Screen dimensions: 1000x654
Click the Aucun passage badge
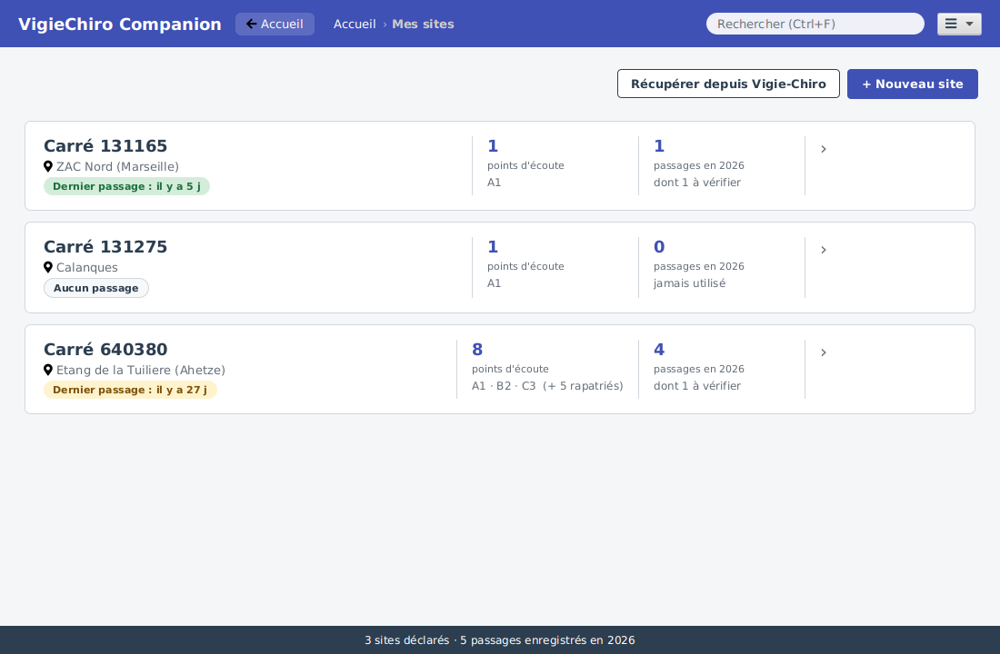[x=95, y=288]
